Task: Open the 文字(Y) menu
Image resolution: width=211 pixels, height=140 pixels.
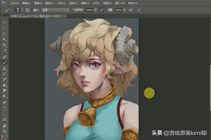Action: [x=61, y=3]
